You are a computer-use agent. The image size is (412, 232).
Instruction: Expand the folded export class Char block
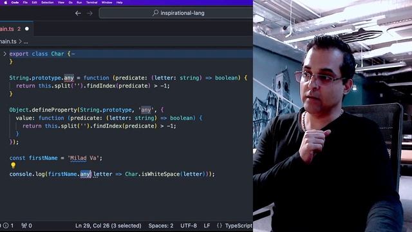pyautogui.click(x=5, y=54)
